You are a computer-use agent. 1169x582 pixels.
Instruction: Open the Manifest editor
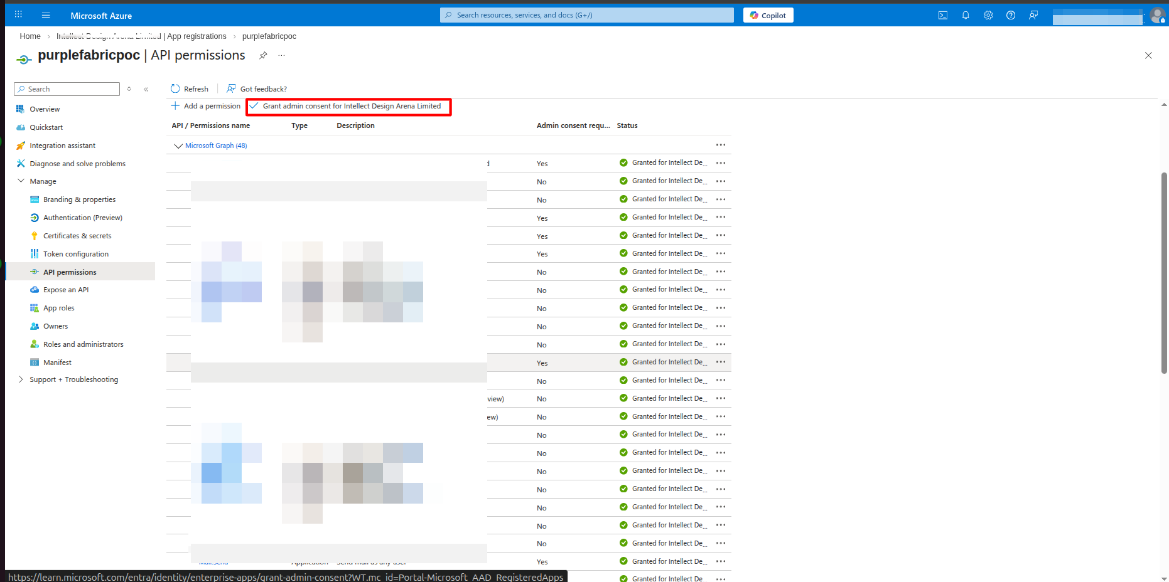click(57, 362)
